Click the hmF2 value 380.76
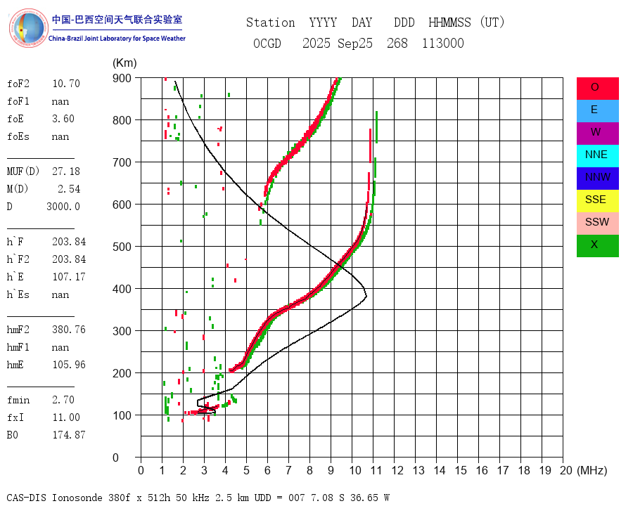This screenshot has width=633, height=506. pos(69,330)
